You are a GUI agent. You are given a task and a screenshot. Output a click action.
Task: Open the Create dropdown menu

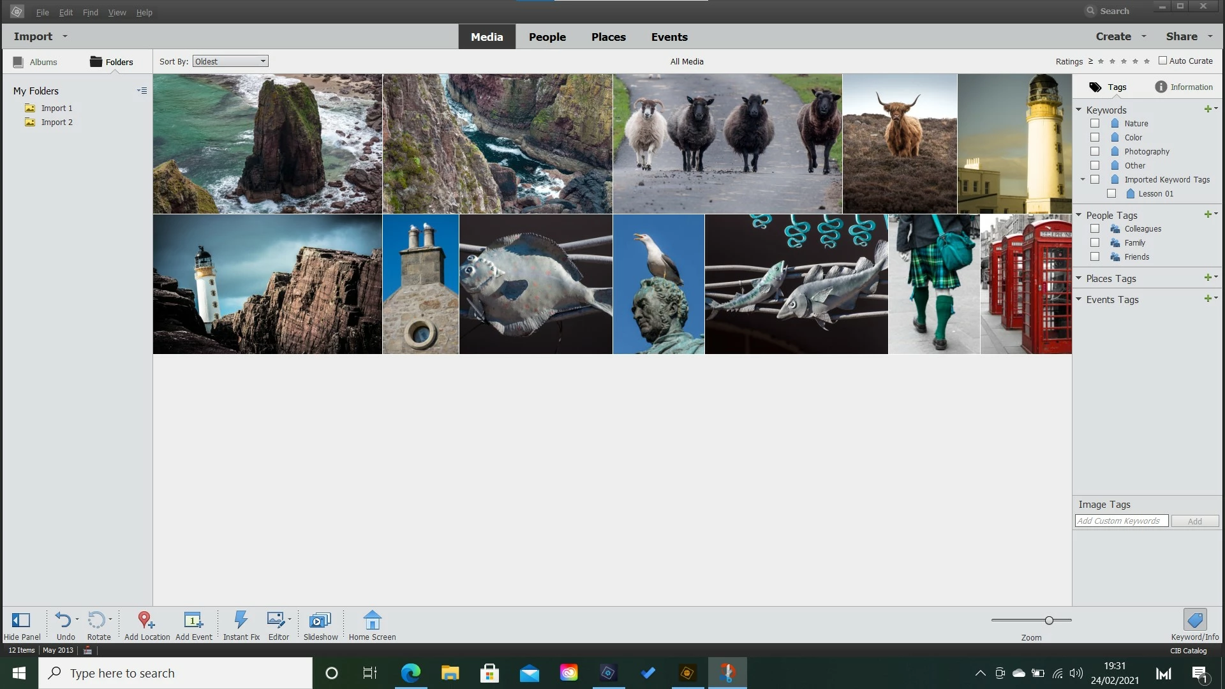coord(1121,36)
